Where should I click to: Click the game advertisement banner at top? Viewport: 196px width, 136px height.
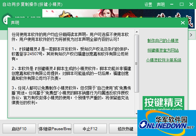(119, 13)
